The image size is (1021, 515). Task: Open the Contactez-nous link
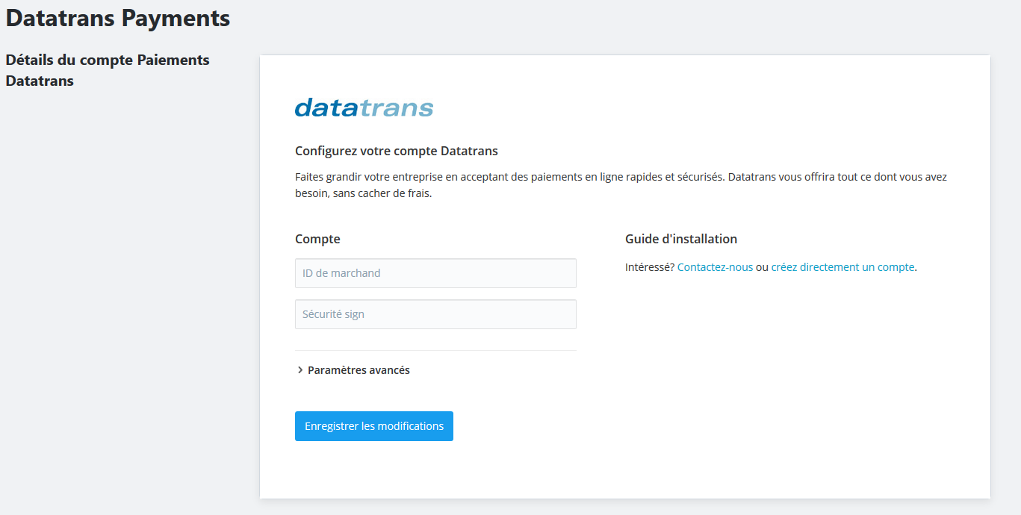click(x=715, y=267)
